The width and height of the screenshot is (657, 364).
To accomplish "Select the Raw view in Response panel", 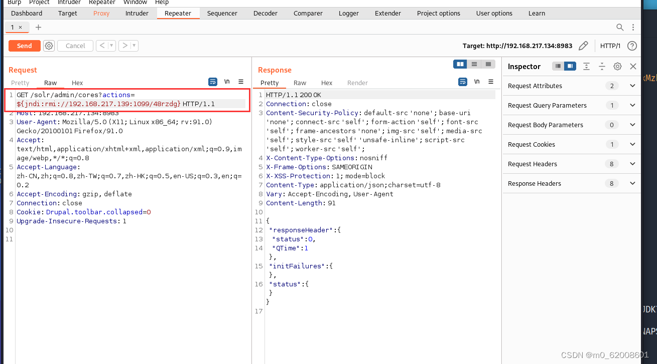I will [300, 83].
